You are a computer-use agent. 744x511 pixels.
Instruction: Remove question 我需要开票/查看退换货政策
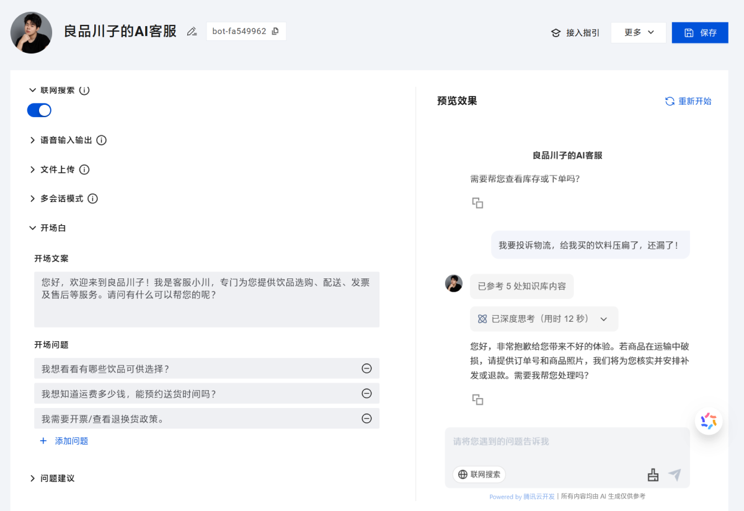(366, 419)
